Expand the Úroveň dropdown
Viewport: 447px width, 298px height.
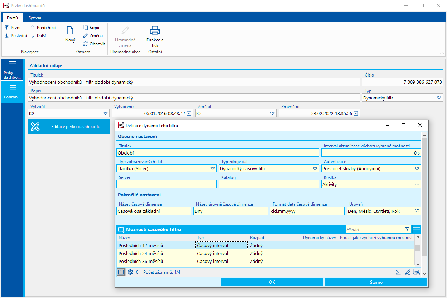tap(417, 211)
